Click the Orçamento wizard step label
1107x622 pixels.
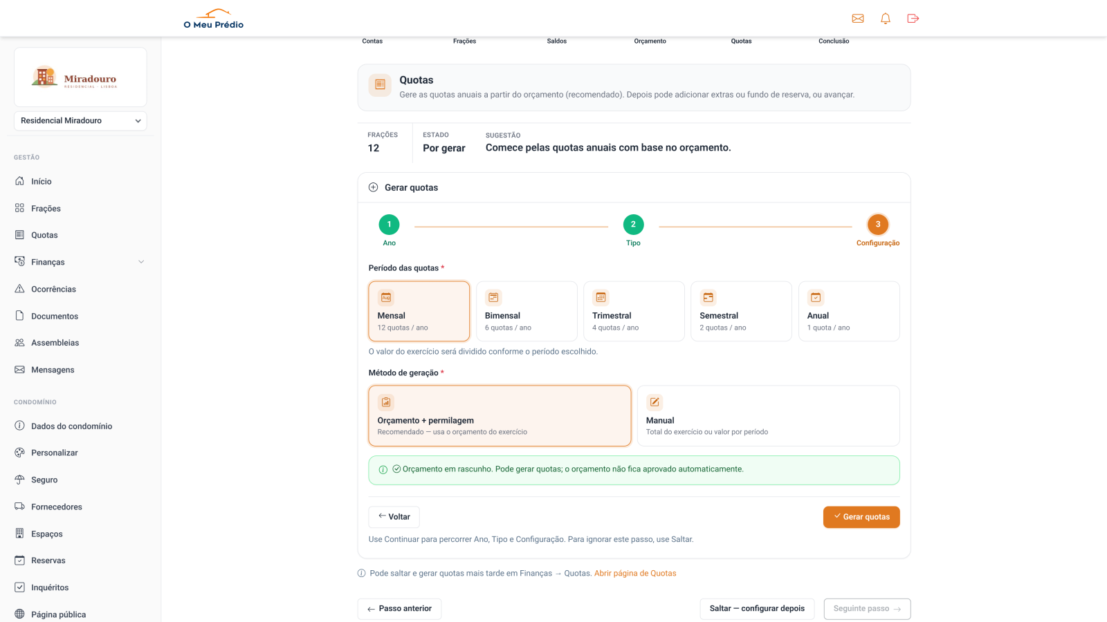click(650, 41)
